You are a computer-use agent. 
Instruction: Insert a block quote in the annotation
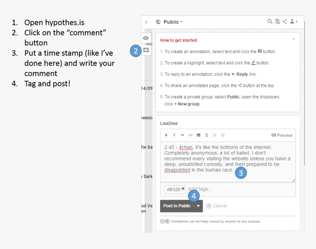(182, 135)
